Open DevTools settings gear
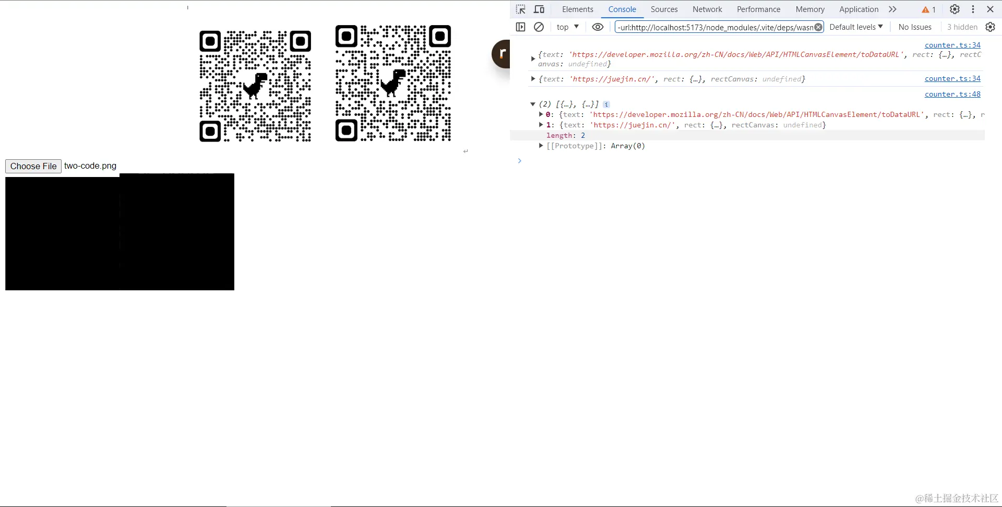The image size is (1002, 507). click(x=955, y=9)
